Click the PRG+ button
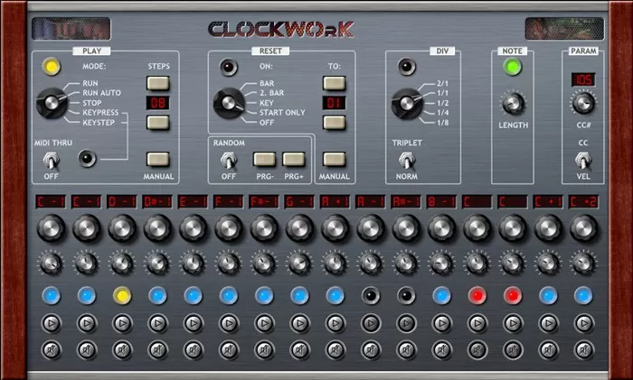 (294, 159)
